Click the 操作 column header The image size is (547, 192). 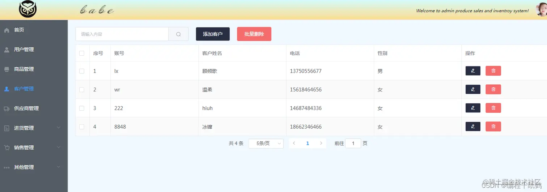tap(470, 53)
